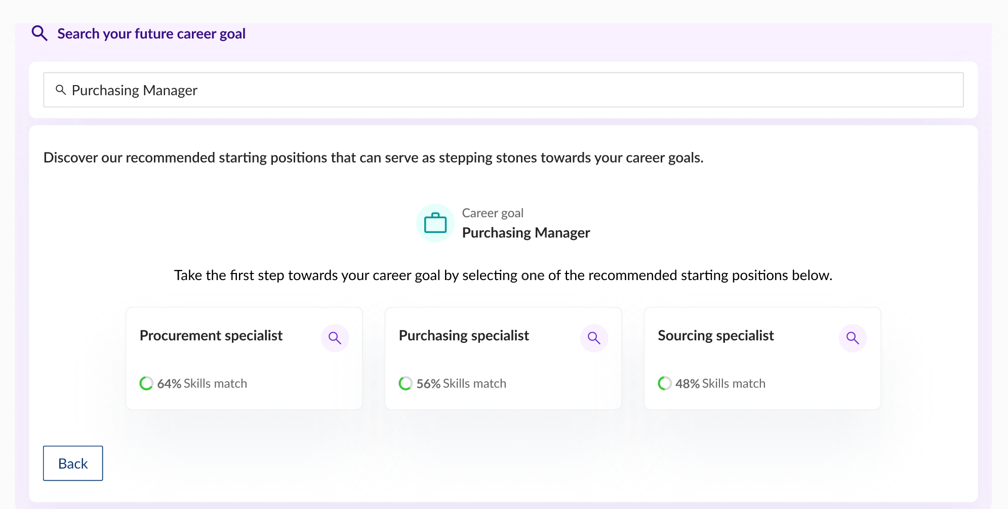The width and height of the screenshot is (1008, 509).
Task: Focus the Purchasing Manager search field
Action: click(503, 90)
